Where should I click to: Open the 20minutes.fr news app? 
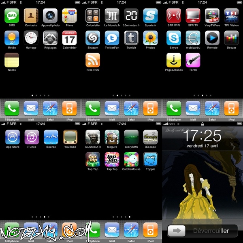tap(131, 16)
